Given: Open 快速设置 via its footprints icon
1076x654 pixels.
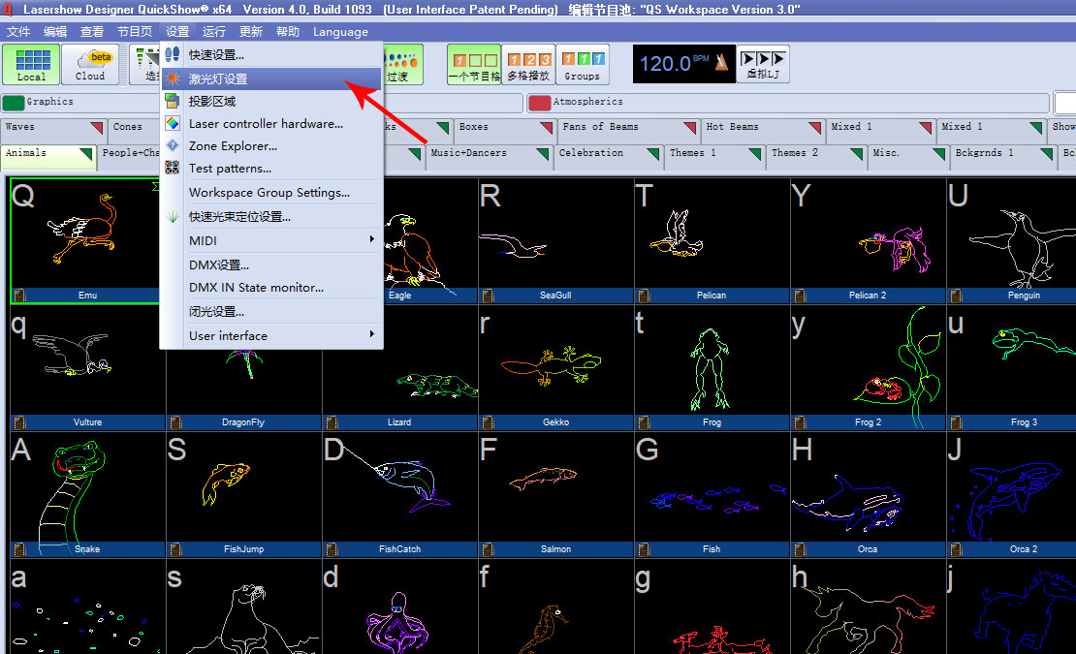Looking at the screenshot, I should click(173, 55).
